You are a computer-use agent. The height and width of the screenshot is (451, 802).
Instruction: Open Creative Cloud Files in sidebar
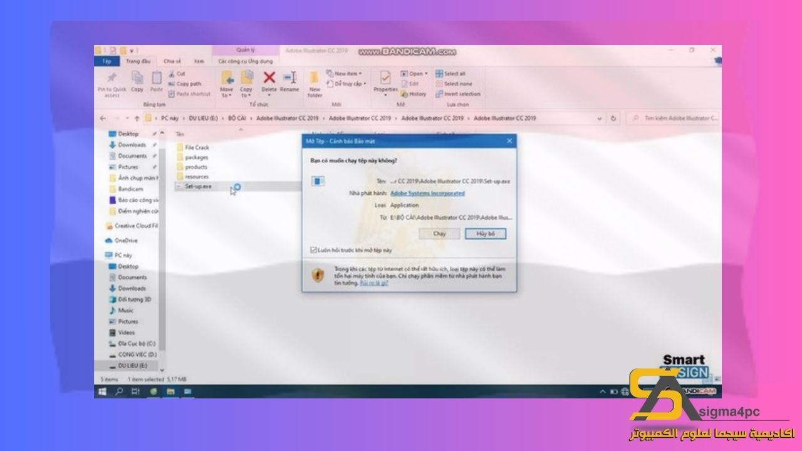[x=131, y=225]
